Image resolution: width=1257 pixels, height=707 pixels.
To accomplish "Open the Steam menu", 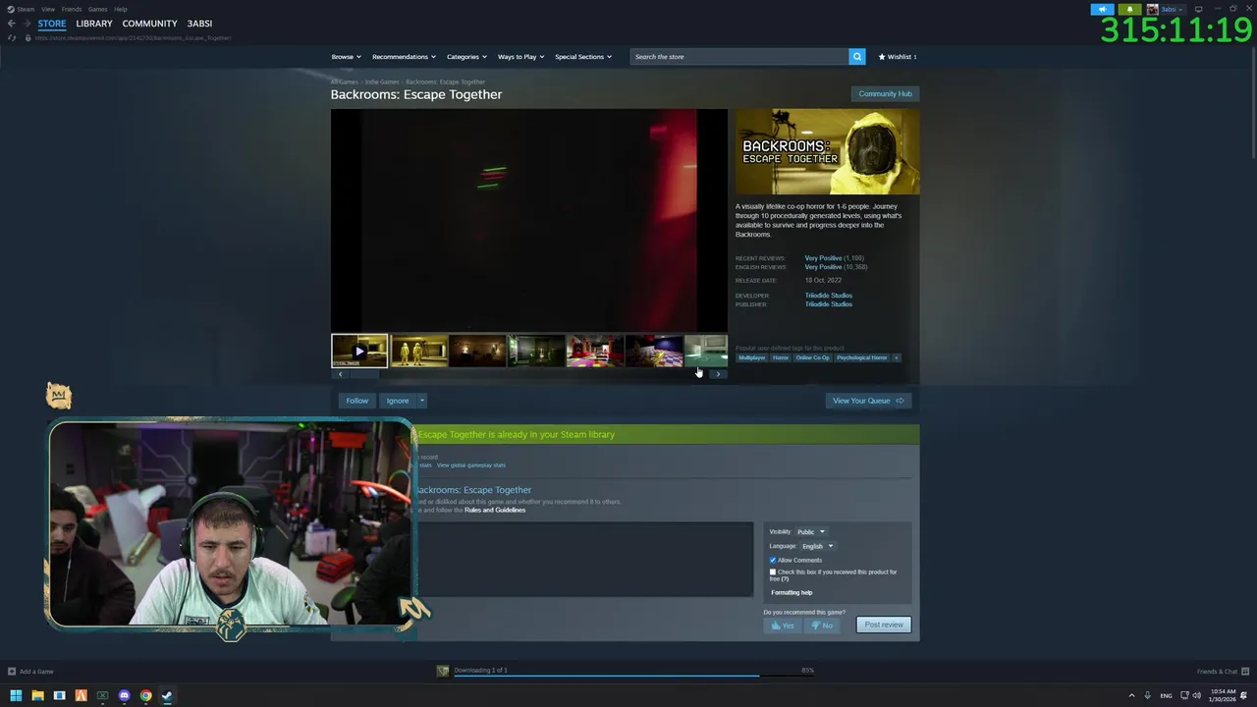I will pos(26,9).
